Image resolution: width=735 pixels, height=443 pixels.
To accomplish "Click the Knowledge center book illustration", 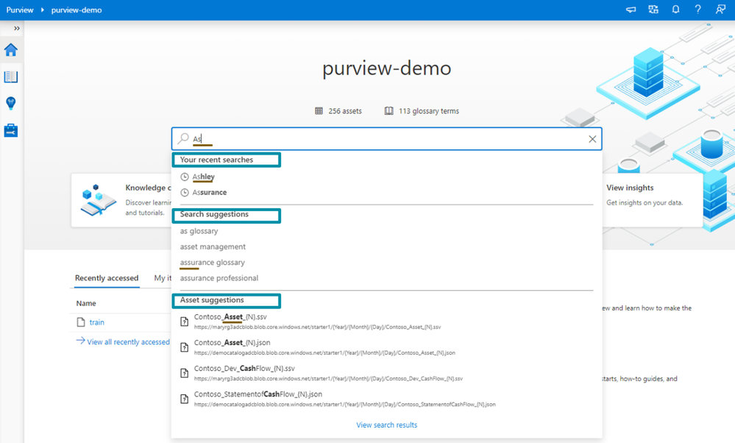I will tap(98, 199).
